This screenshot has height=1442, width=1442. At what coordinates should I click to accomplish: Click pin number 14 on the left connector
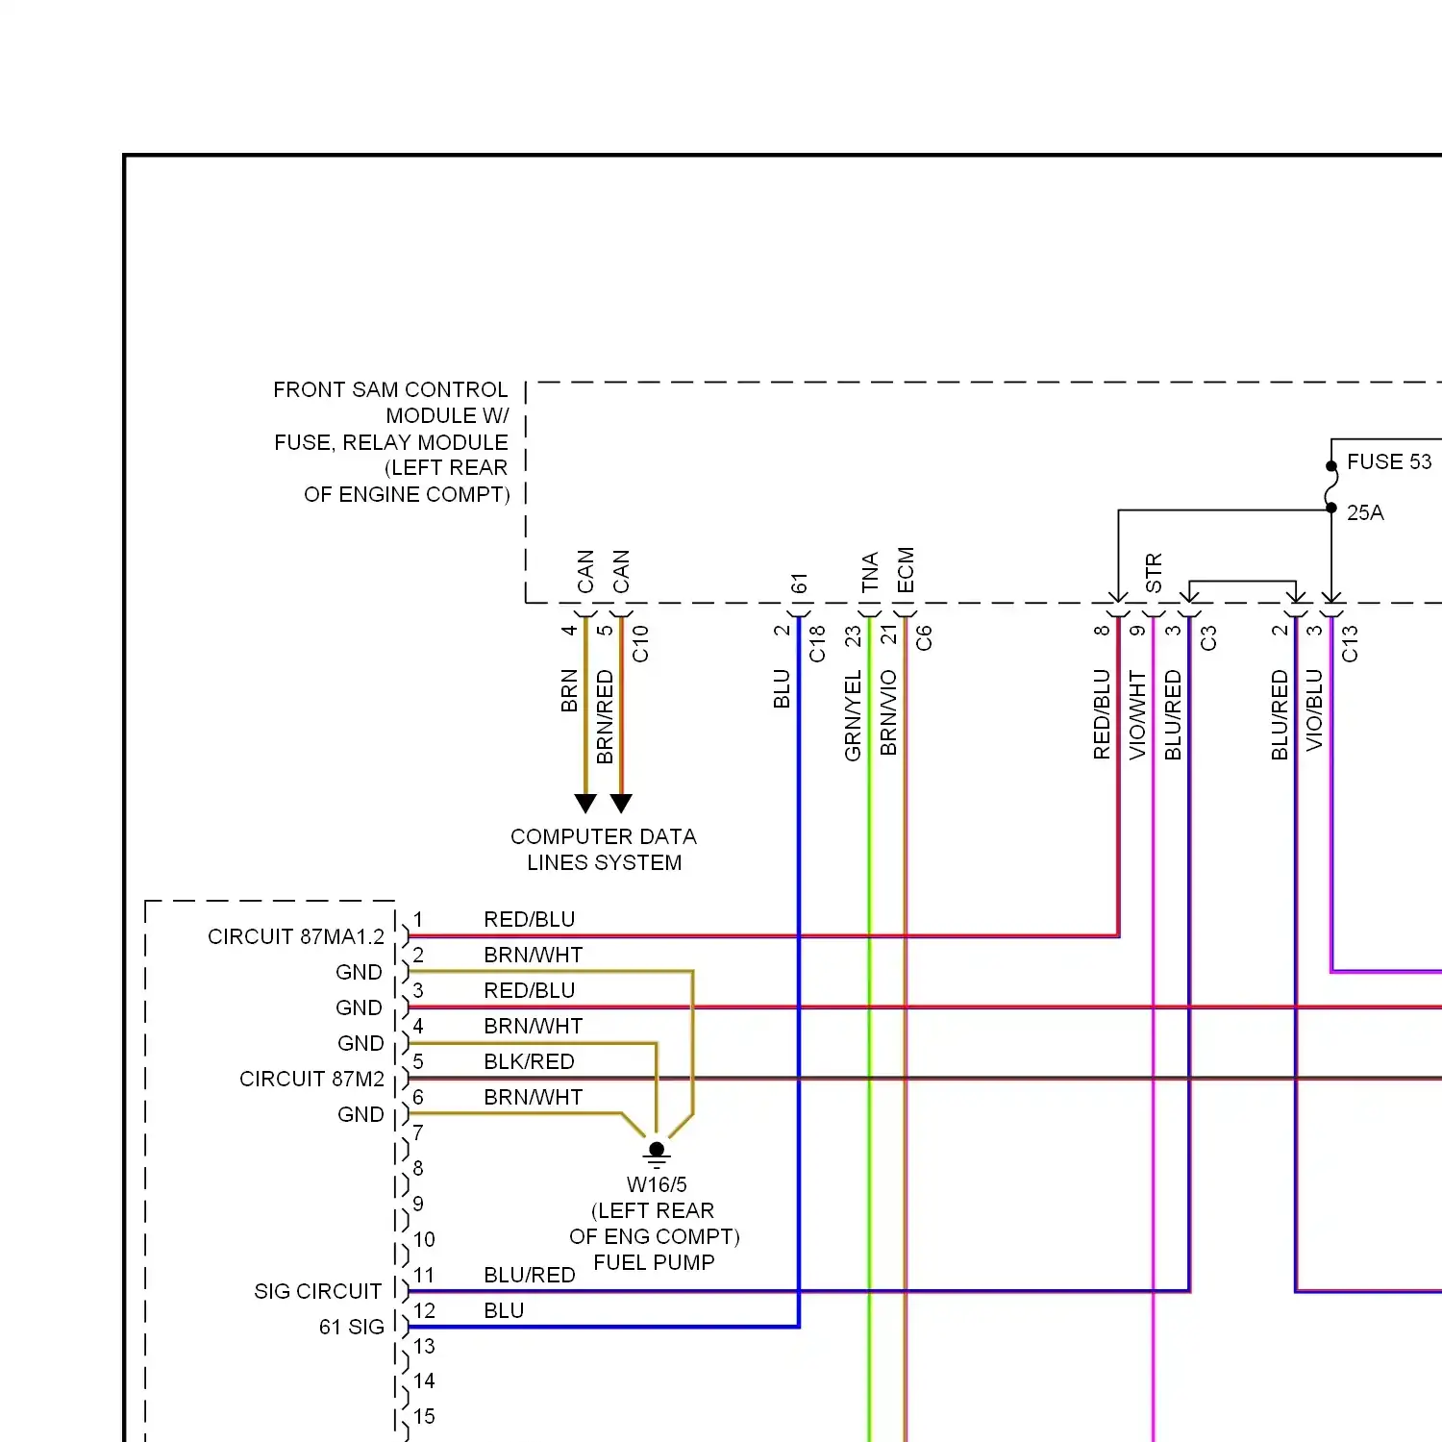[x=424, y=1380]
